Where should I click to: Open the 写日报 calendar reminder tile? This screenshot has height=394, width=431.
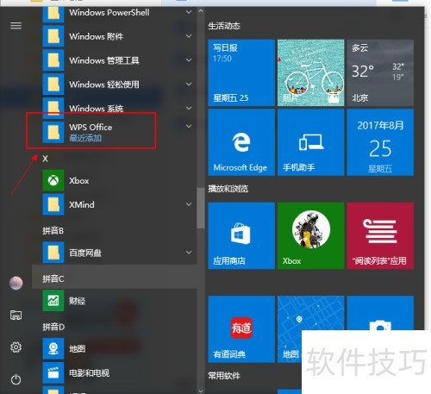(x=241, y=72)
